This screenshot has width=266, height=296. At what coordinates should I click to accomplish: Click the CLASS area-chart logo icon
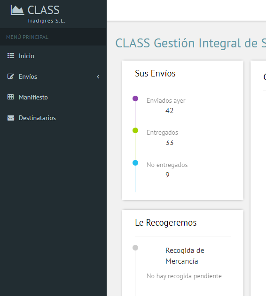coord(17,10)
